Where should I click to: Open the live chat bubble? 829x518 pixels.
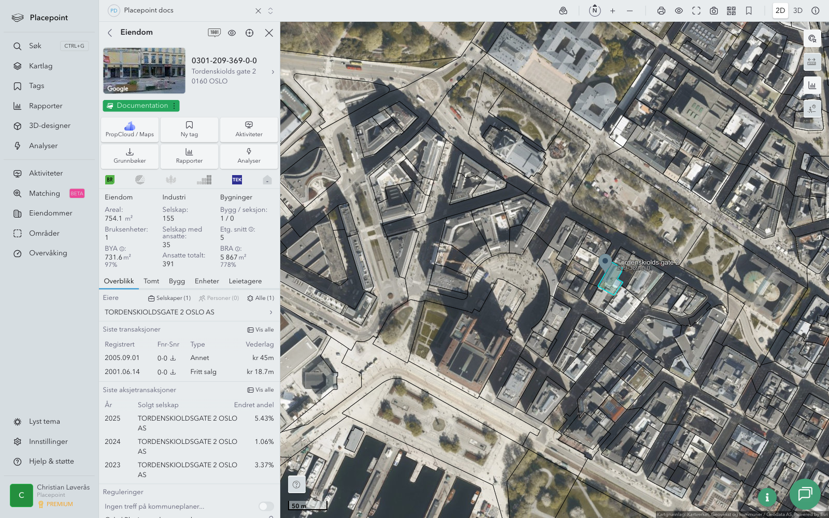coord(805,494)
